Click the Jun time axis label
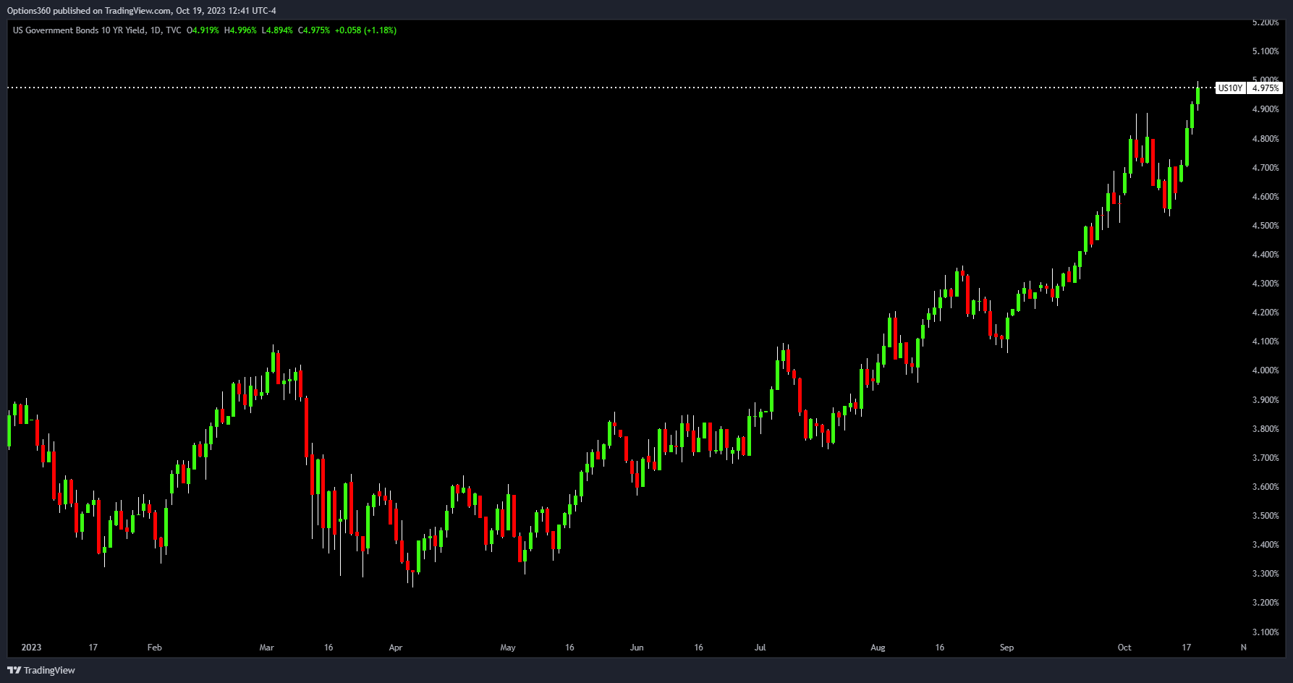Image resolution: width=1293 pixels, height=683 pixels. pos(637,648)
